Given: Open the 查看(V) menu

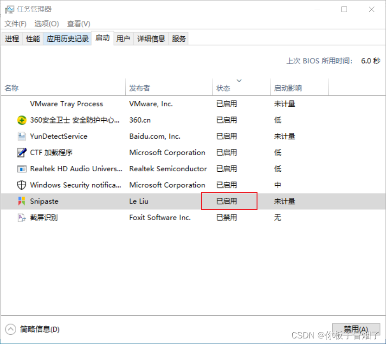Looking at the screenshot, I should pos(78,24).
